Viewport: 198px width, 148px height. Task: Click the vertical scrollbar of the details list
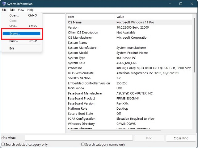point(195,45)
